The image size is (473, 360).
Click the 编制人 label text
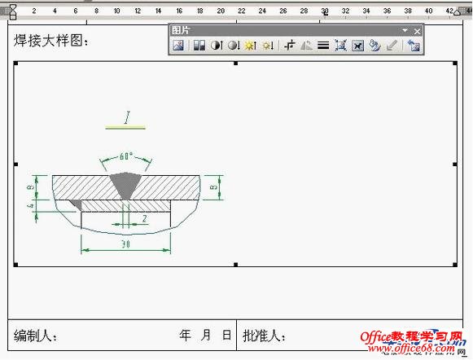point(35,336)
